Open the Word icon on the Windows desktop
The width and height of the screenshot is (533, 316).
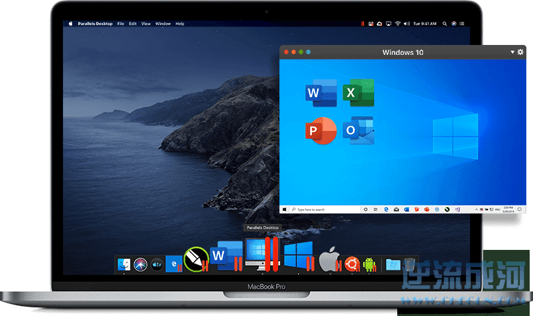(321, 93)
